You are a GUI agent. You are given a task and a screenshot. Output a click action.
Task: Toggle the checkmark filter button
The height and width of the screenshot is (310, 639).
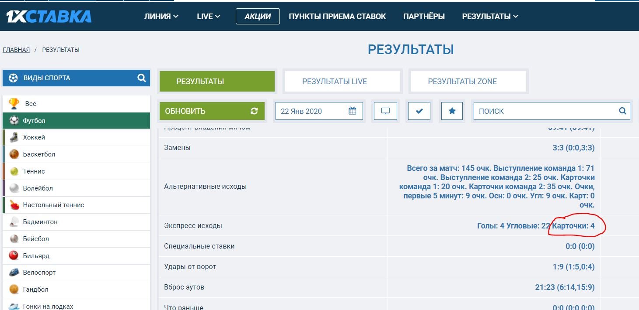pyautogui.click(x=419, y=111)
